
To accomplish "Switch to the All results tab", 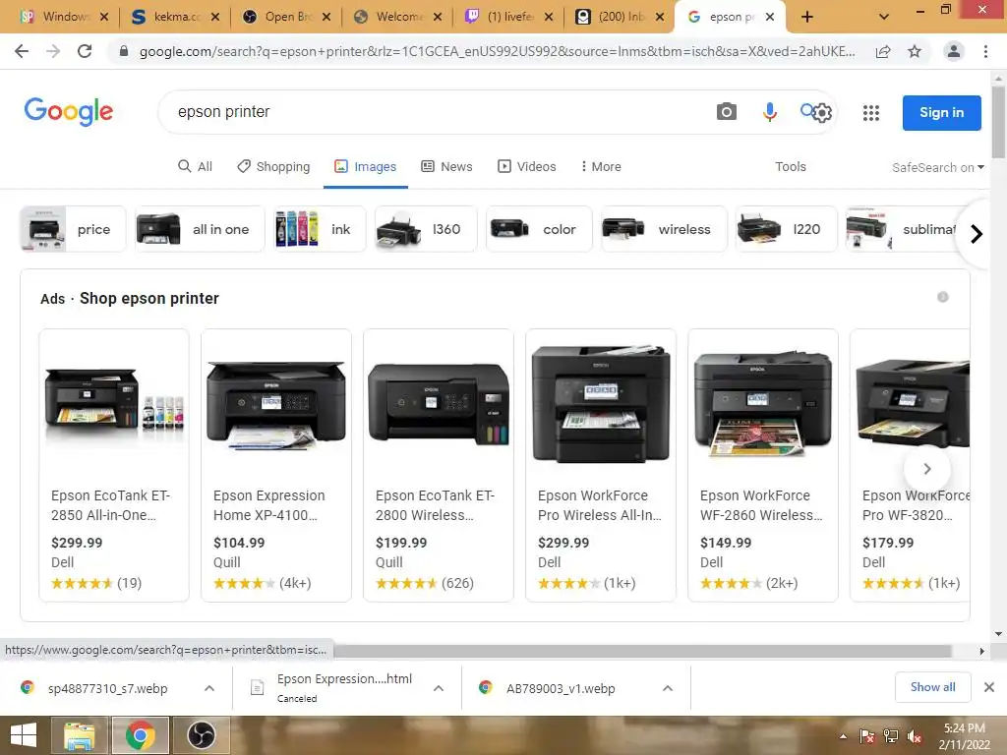I will (x=196, y=166).
